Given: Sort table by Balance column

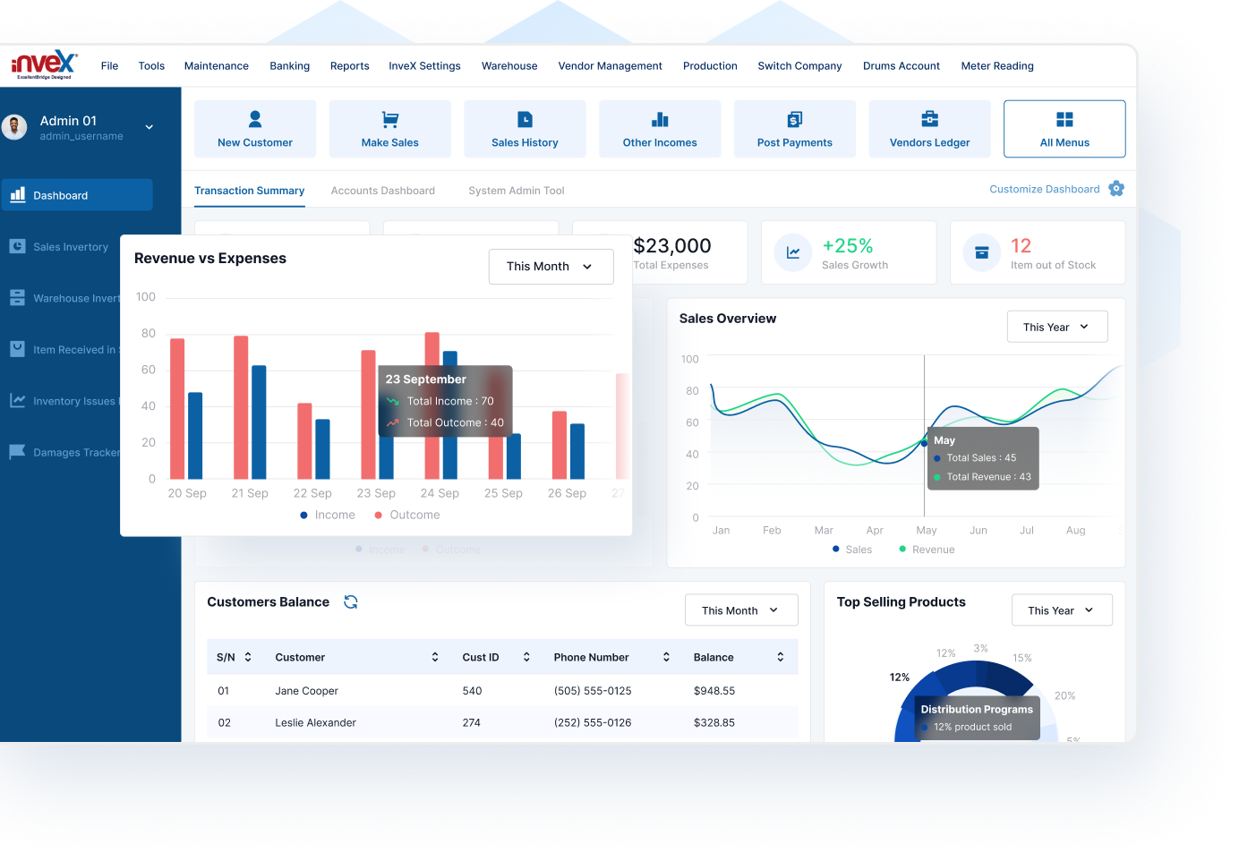Looking at the screenshot, I should pyautogui.click(x=780, y=657).
